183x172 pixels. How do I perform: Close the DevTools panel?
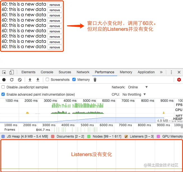179,72
